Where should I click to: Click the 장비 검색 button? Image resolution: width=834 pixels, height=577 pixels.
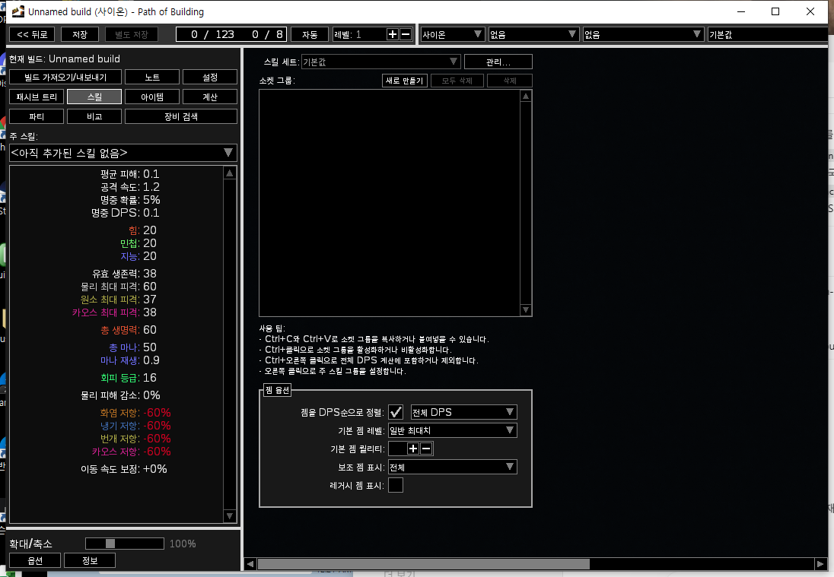click(181, 116)
